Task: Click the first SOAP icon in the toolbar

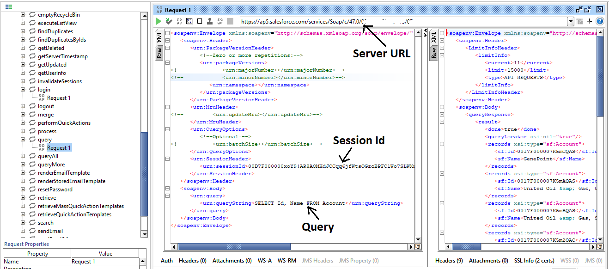Action: 179,21
